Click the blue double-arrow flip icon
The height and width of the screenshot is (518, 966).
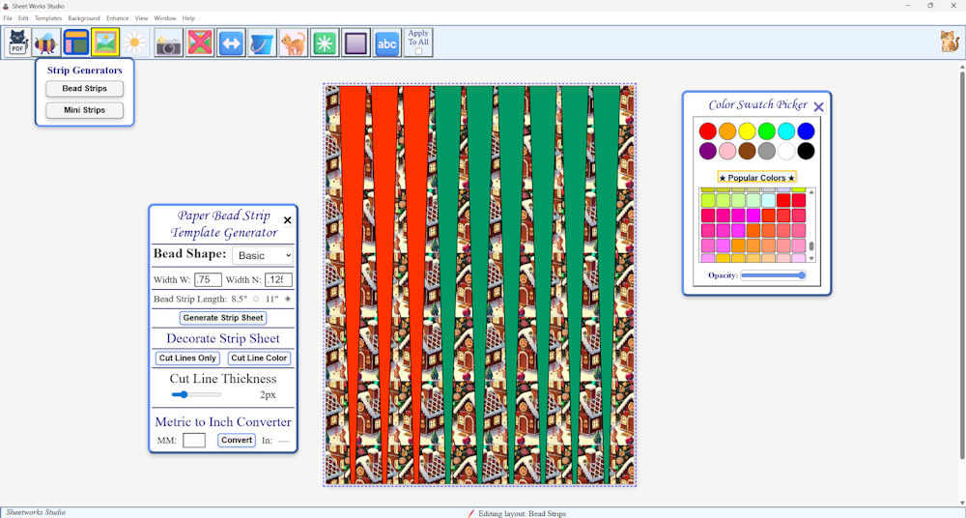[x=231, y=43]
